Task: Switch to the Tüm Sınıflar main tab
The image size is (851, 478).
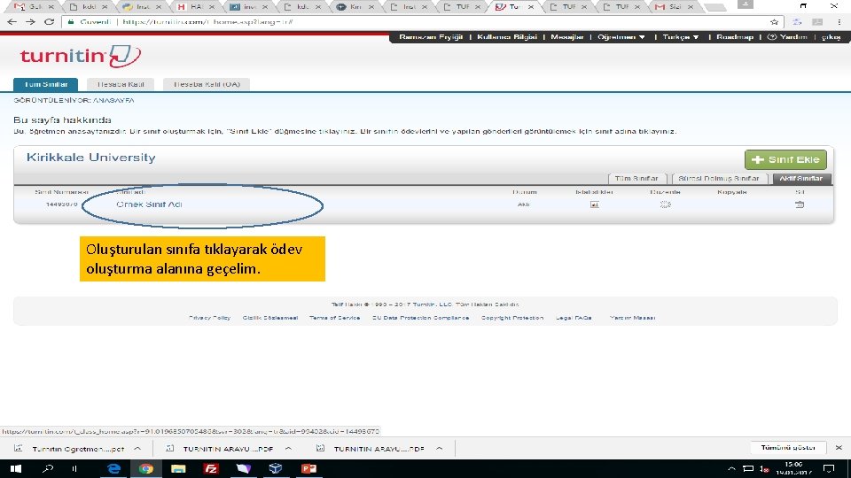Action: [x=45, y=85]
